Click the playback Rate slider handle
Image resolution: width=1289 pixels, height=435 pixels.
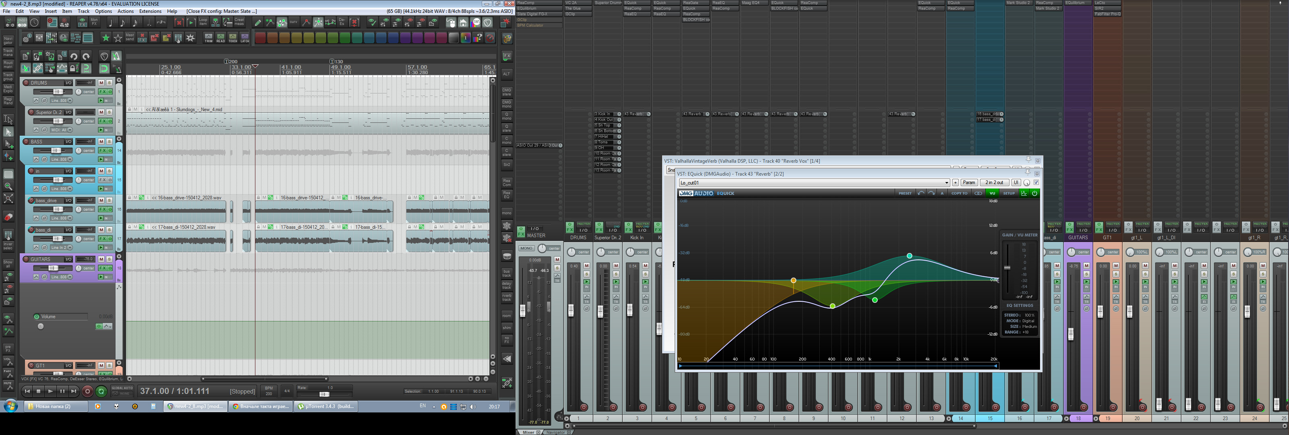(324, 394)
